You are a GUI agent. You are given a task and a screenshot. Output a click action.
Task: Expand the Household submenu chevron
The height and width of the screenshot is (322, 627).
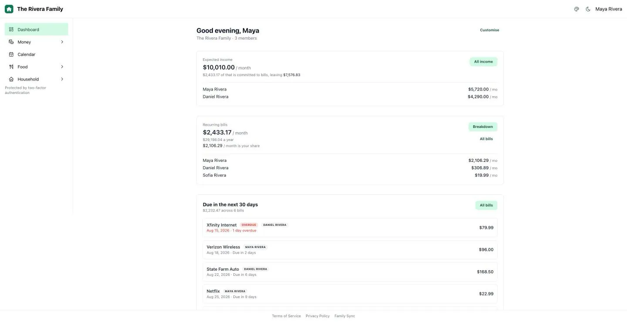[x=62, y=79]
